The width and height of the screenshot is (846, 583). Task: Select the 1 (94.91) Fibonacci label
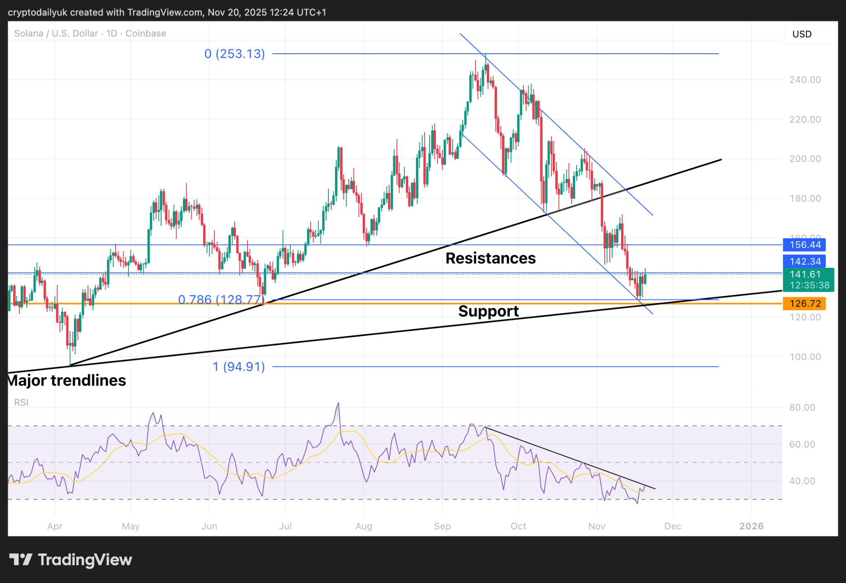(x=239, y=366)
